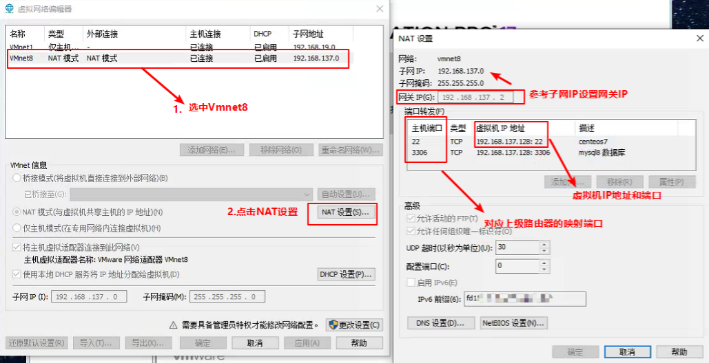
Task: Decrease 配置端口 with down arrow
Action: (544, 269)
